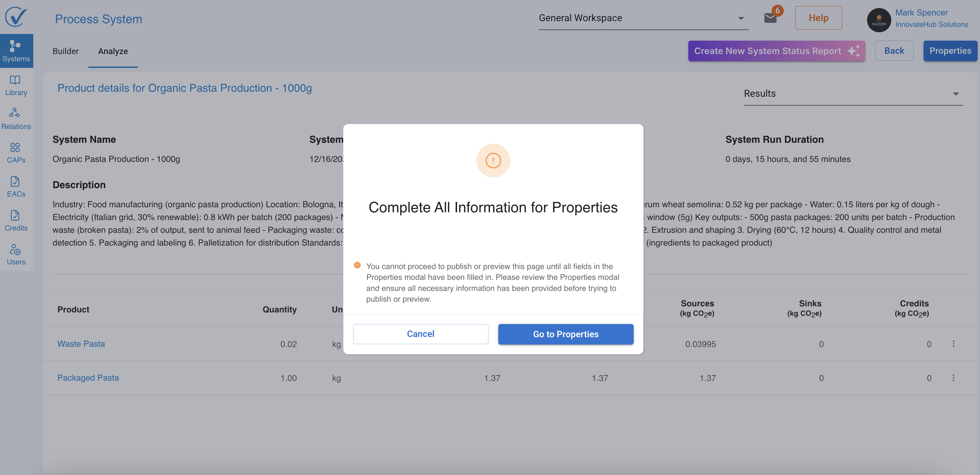Open the Library sidebar icon
The image size is (980, 475).
[x=15, y=85]
